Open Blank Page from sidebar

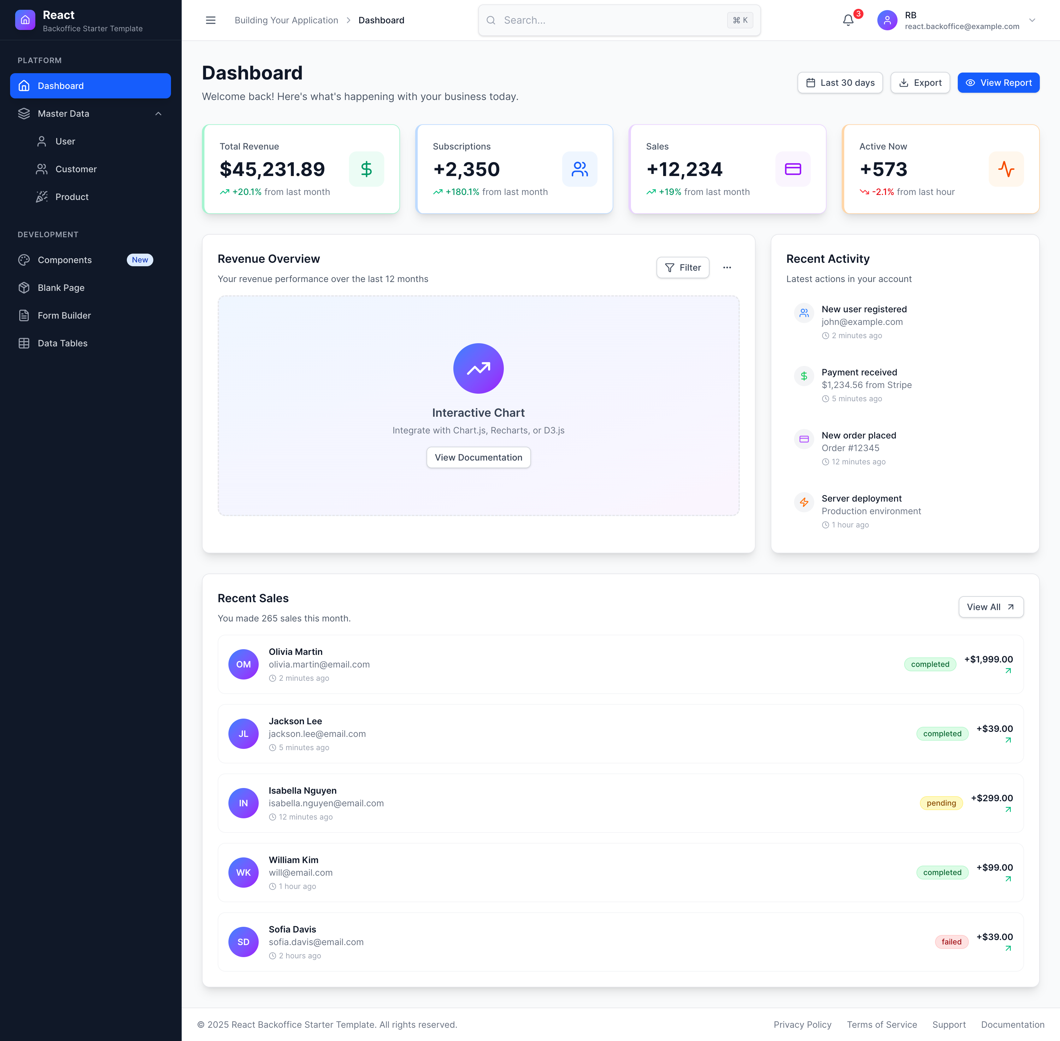[x=90, y=288]
